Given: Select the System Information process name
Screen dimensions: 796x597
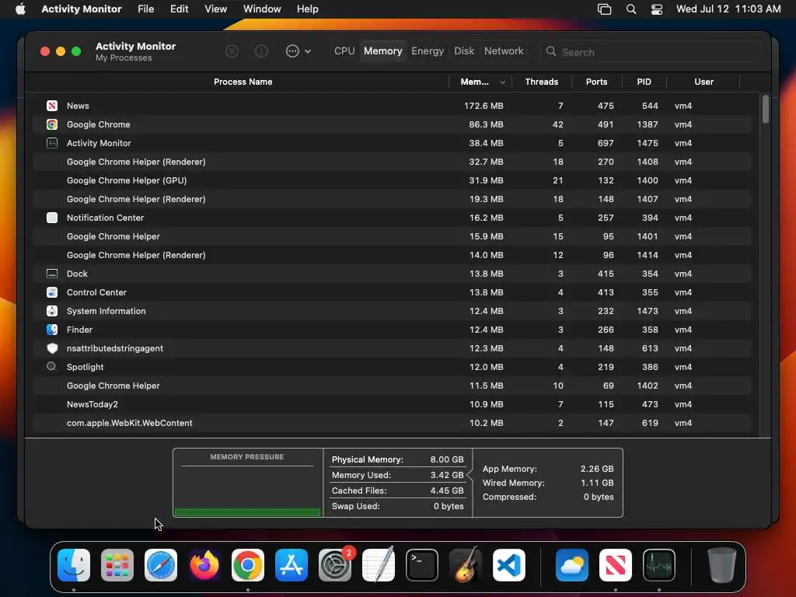Looking at the screenshot, I should 106,311.
